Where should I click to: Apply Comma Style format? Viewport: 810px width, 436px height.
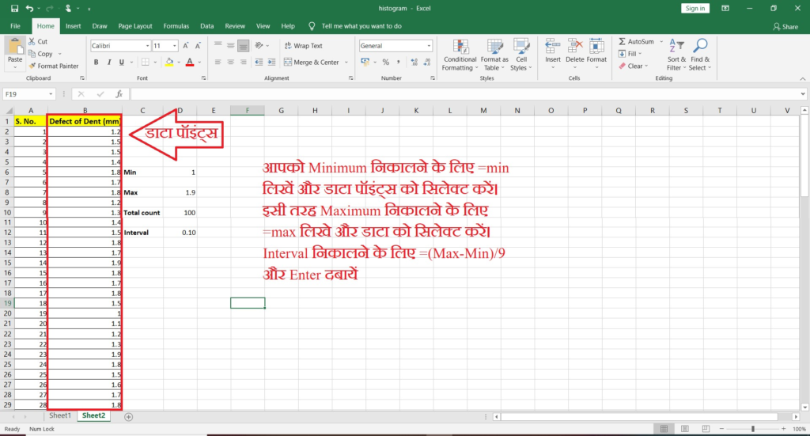pyautogui.click(x=399, y=63)
